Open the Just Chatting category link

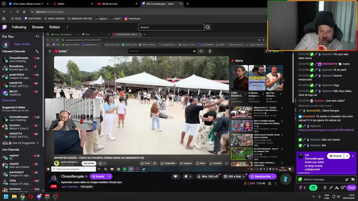tap(69, 186)
